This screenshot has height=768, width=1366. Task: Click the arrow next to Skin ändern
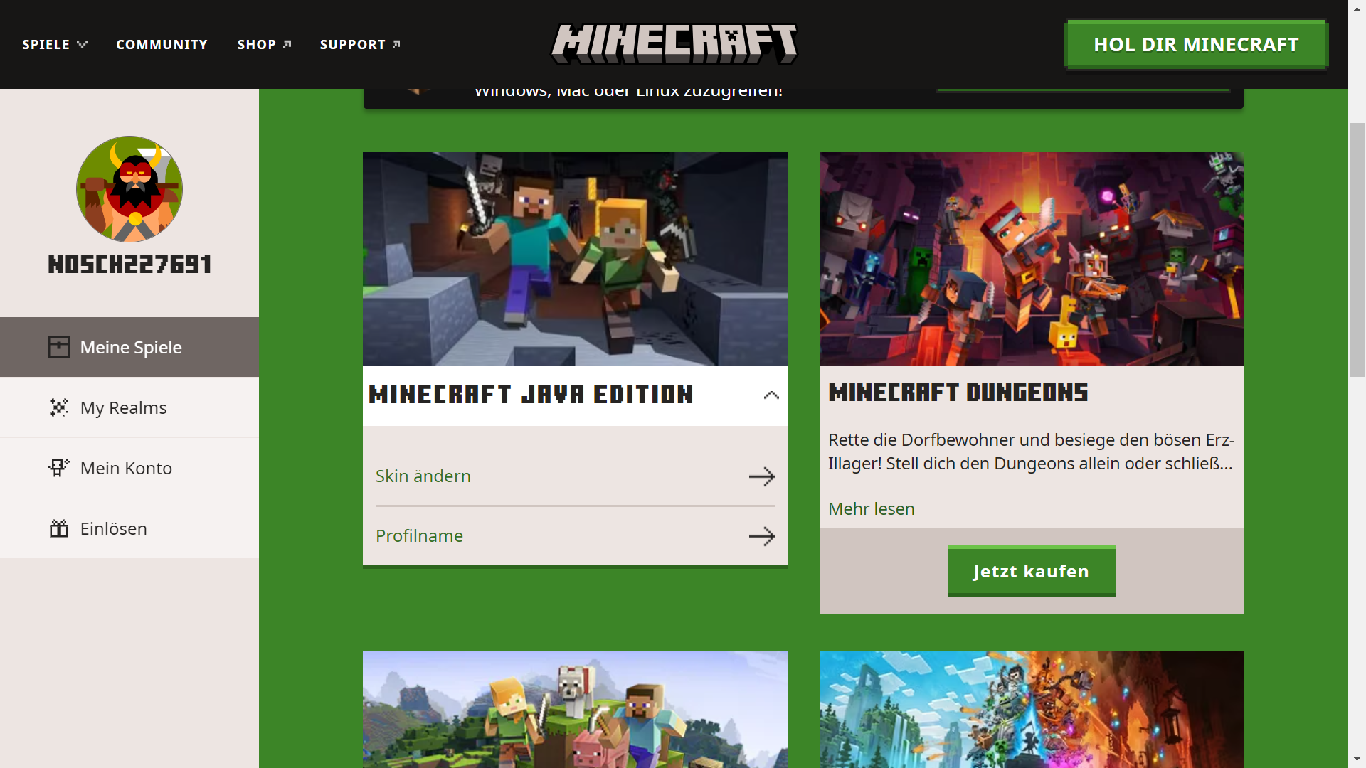(x=762, y=476)
